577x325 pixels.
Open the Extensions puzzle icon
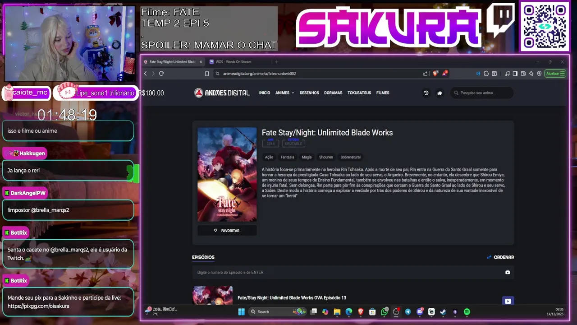[x=486, y=74]
